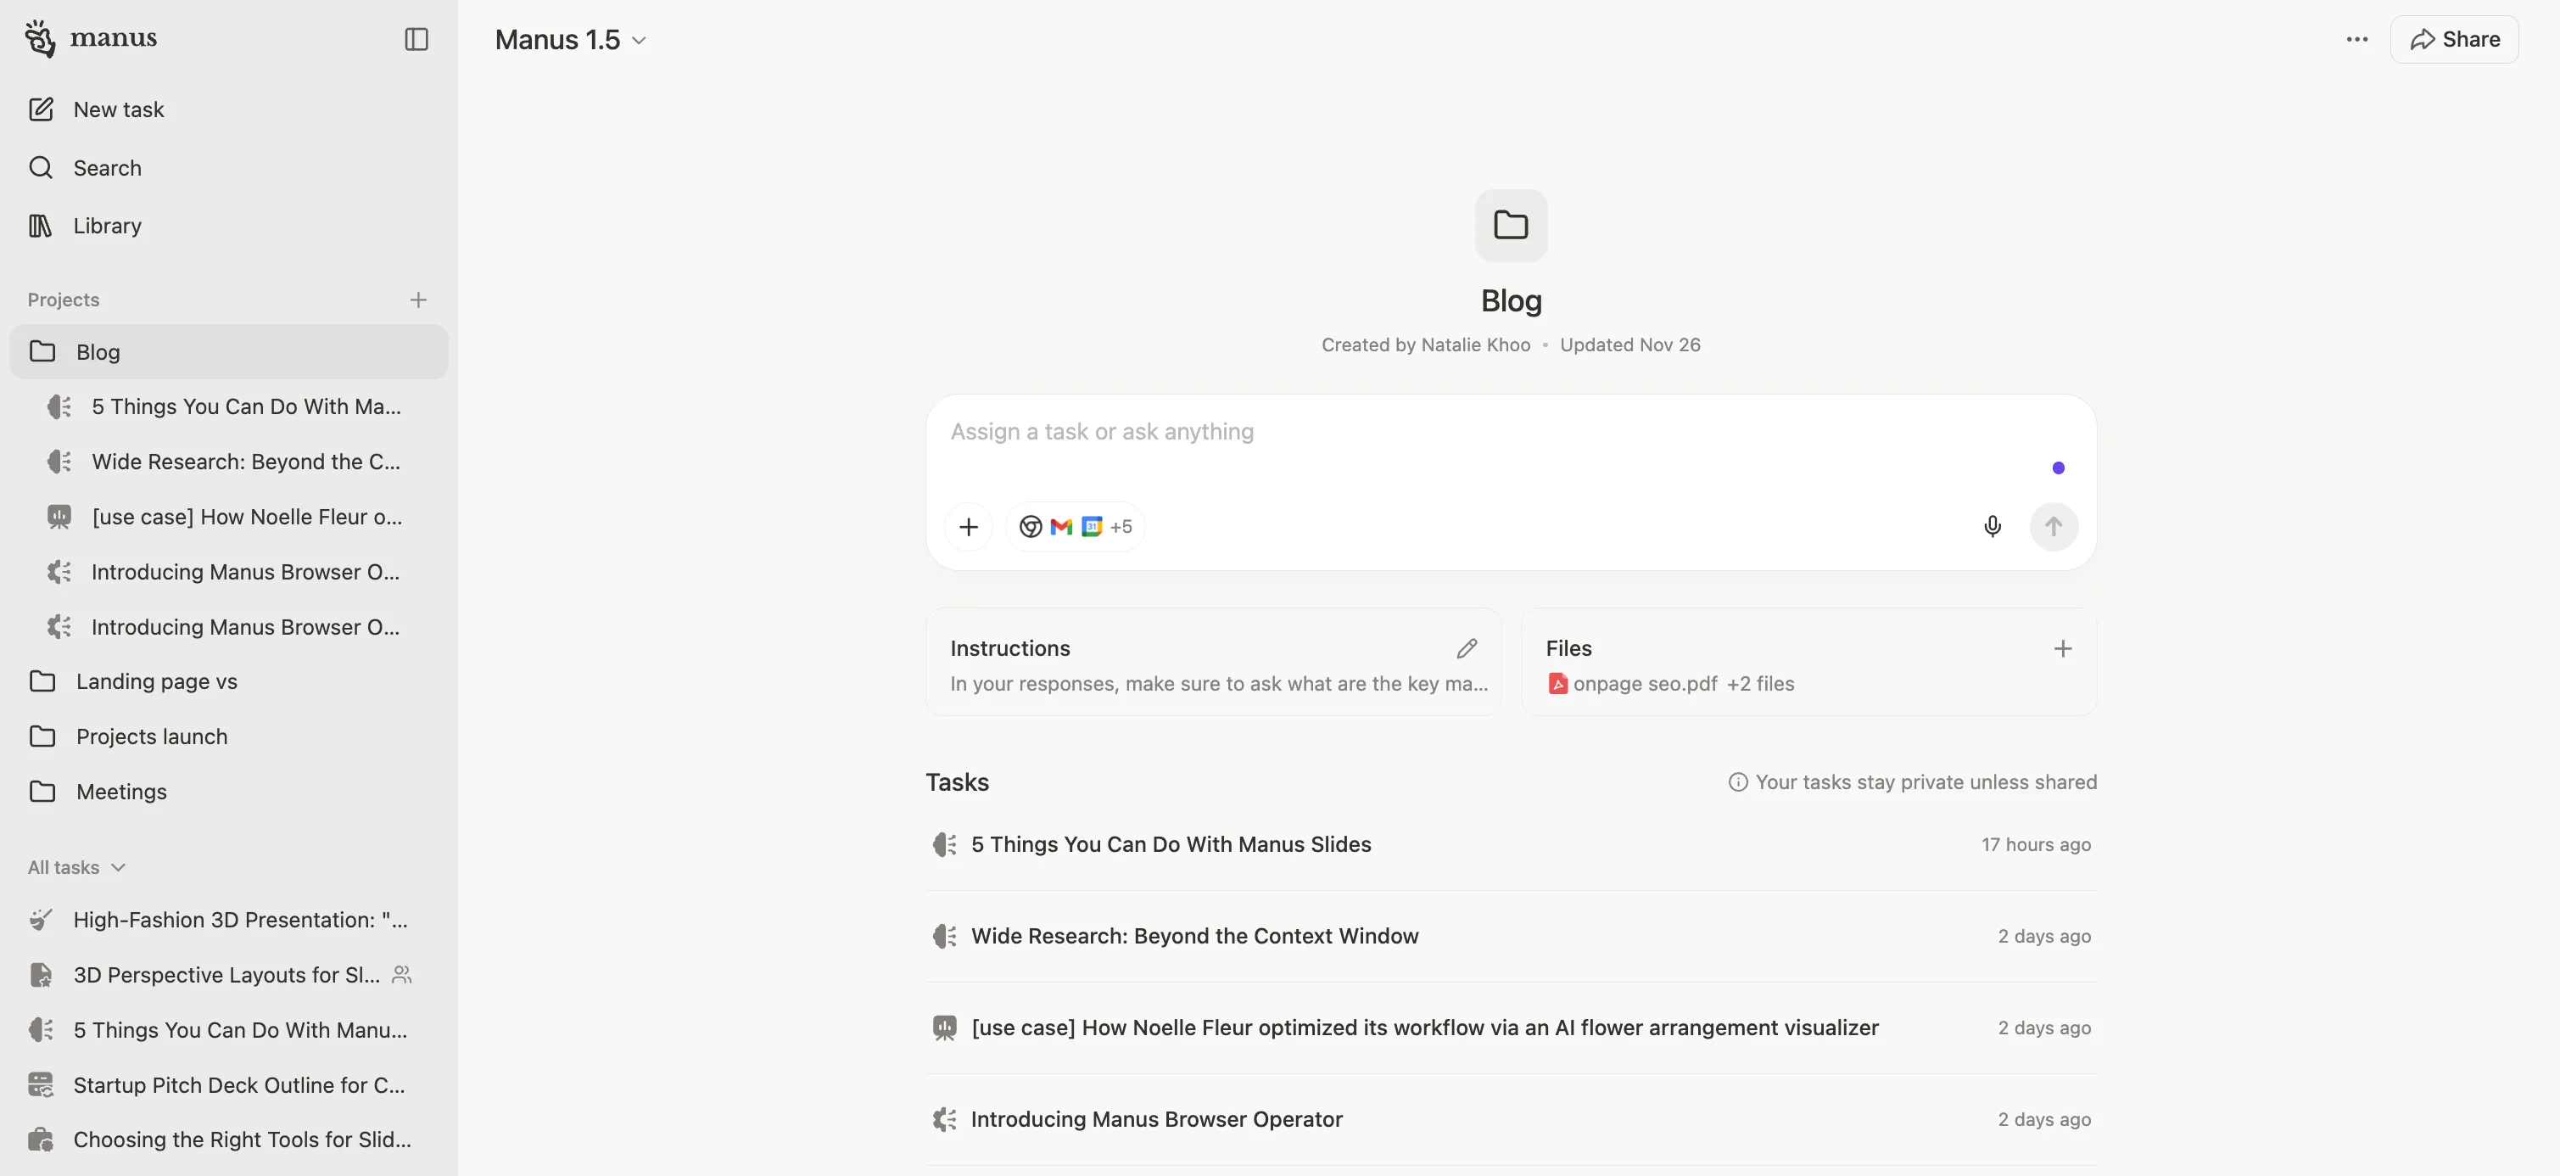Click the Chrome connector icon
Screen dimensions: 2560x1176
(1031, 526)
